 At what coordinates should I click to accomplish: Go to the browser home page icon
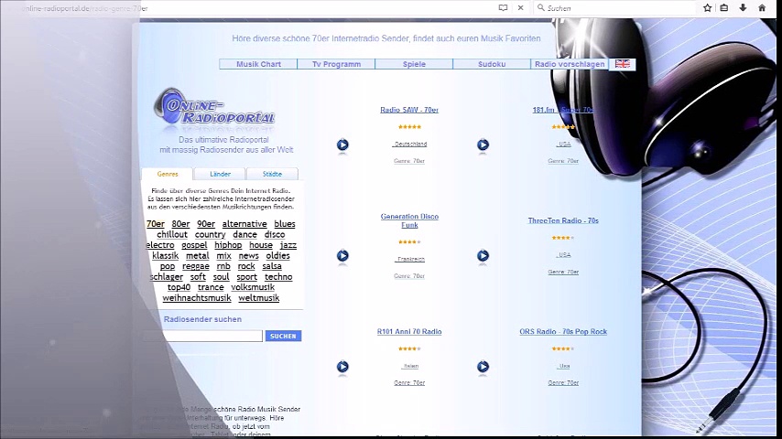pyautogui.click(x=762, y=7)
